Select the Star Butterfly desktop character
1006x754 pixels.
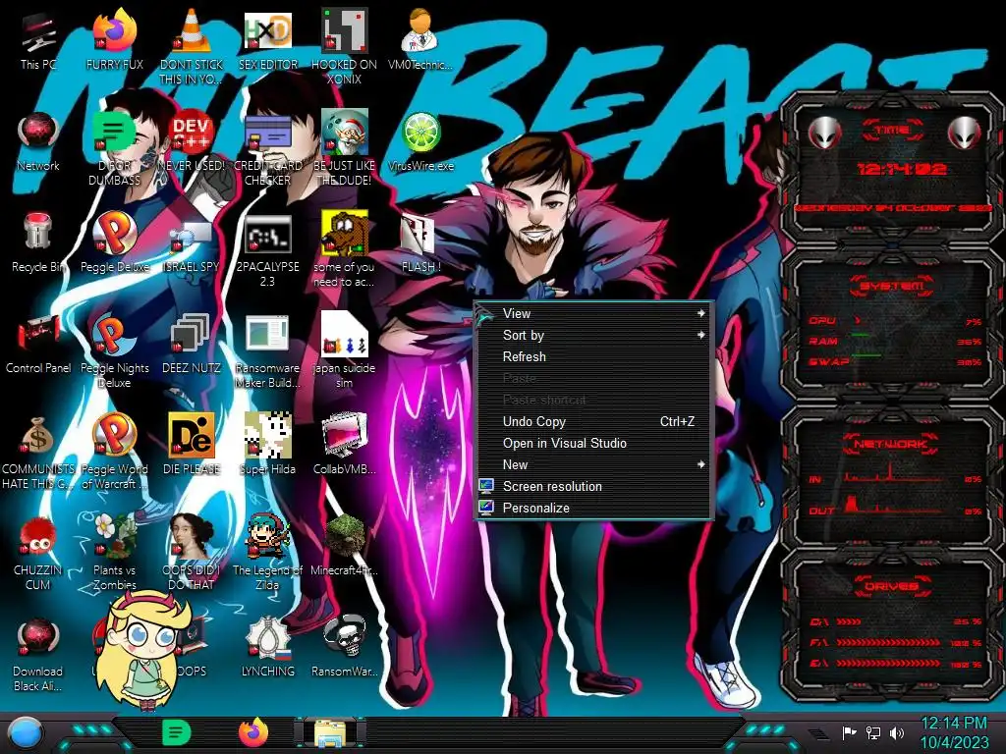tap(145, 648)
